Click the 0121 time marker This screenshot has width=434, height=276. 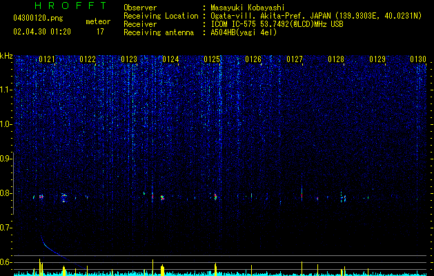(x=46, y=59)
